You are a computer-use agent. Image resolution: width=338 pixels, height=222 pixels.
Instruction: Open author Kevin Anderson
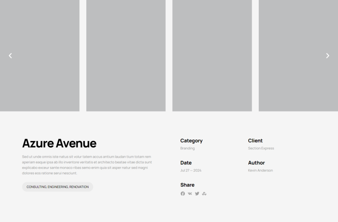click(x=261, y=170)
